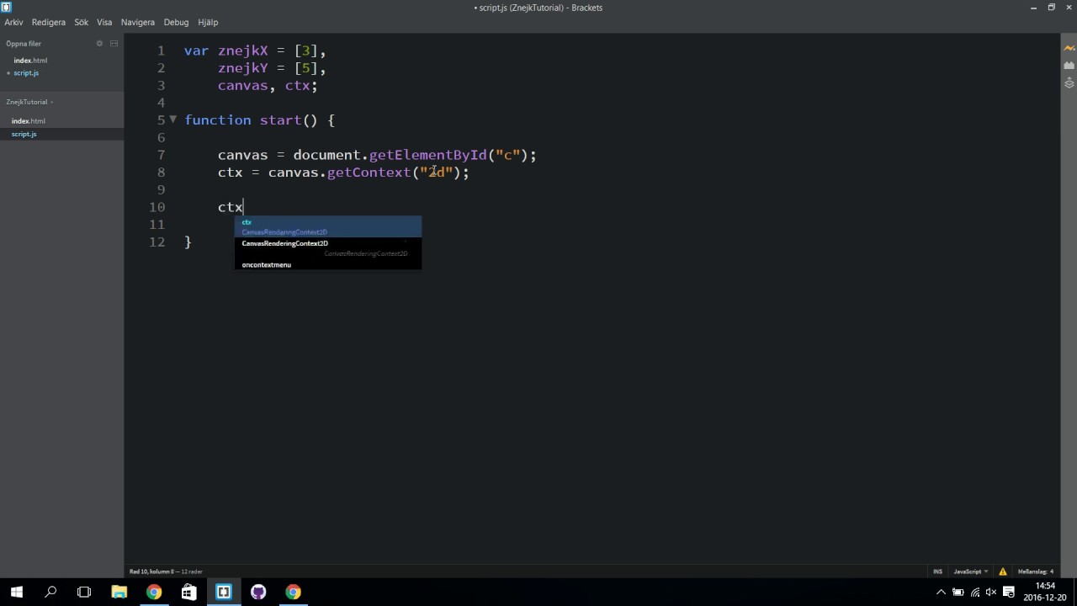Open working files settings gear icon

tap(99, 44)
